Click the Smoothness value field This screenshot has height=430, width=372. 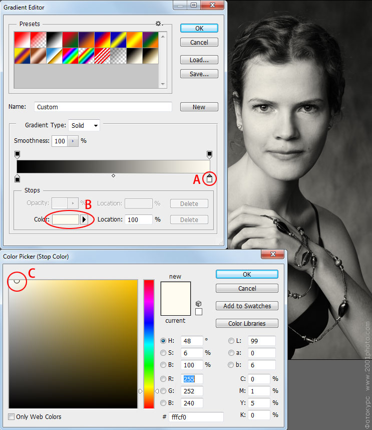(60, 141)
